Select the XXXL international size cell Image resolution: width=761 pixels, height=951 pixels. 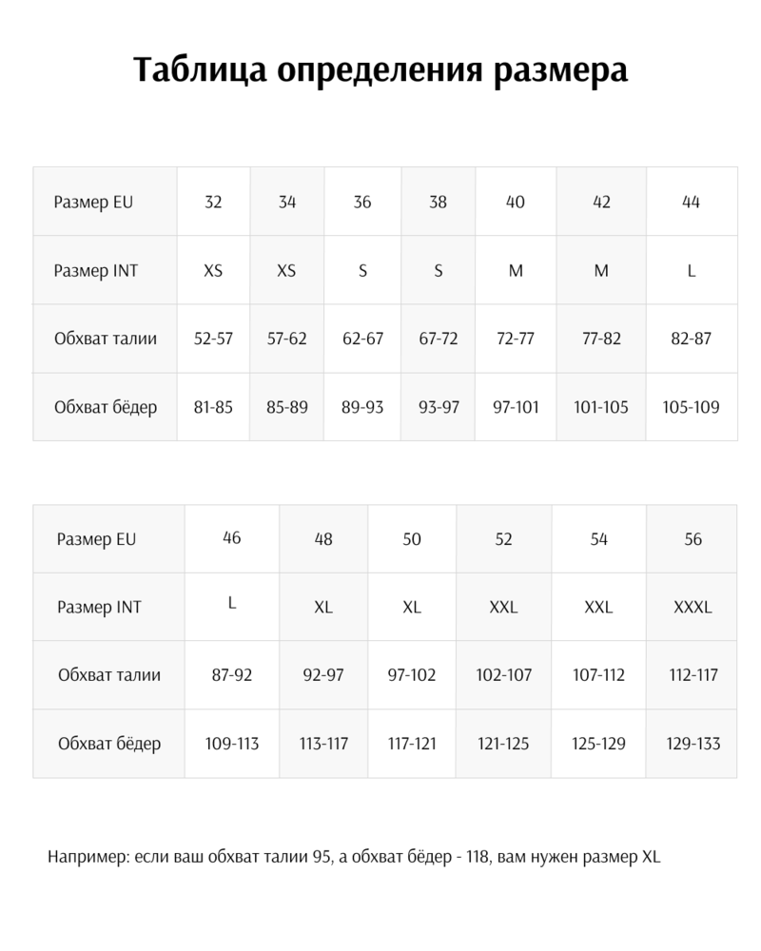(692, 607)
